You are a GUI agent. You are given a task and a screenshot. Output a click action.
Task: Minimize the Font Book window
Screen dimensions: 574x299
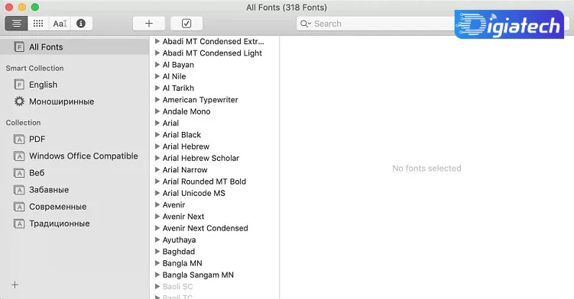point(22,7)
